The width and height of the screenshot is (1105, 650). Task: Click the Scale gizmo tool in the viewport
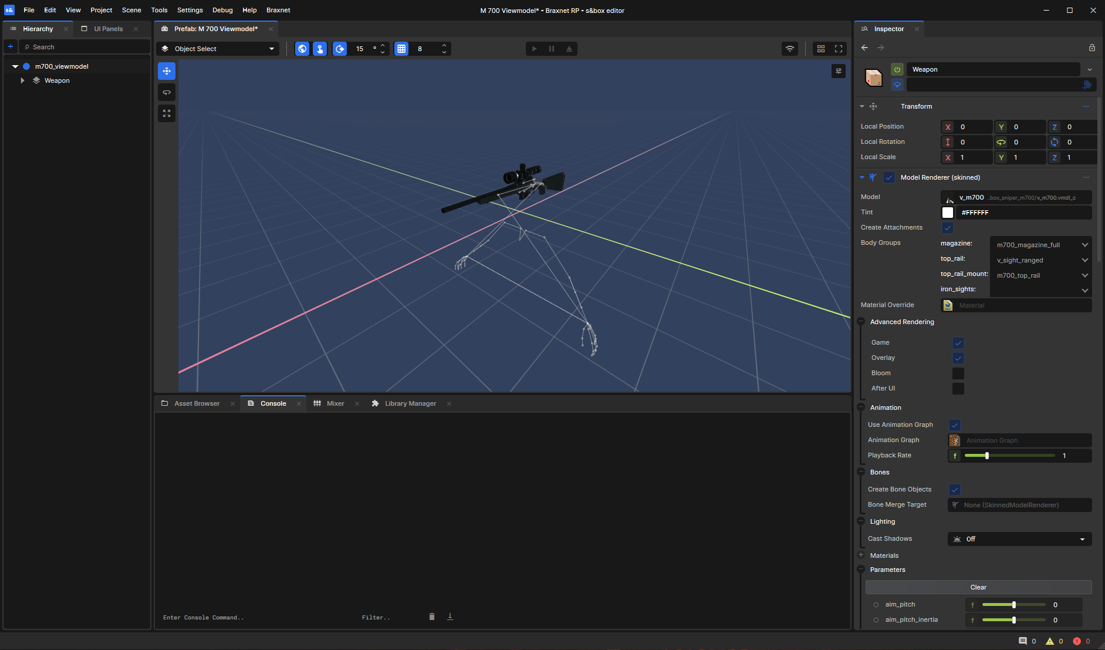click(x=166, y=113)
